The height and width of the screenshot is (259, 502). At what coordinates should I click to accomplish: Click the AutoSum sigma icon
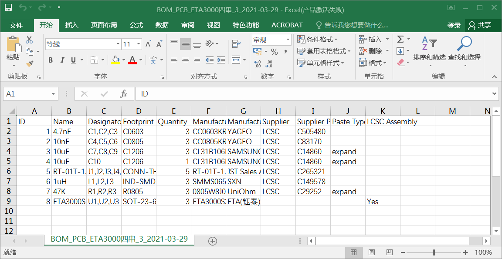coord(400,39)
